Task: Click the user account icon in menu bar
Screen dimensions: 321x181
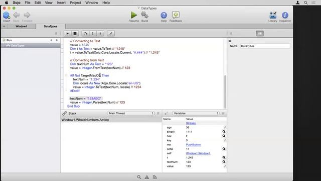Action: [x=297, y=3]
